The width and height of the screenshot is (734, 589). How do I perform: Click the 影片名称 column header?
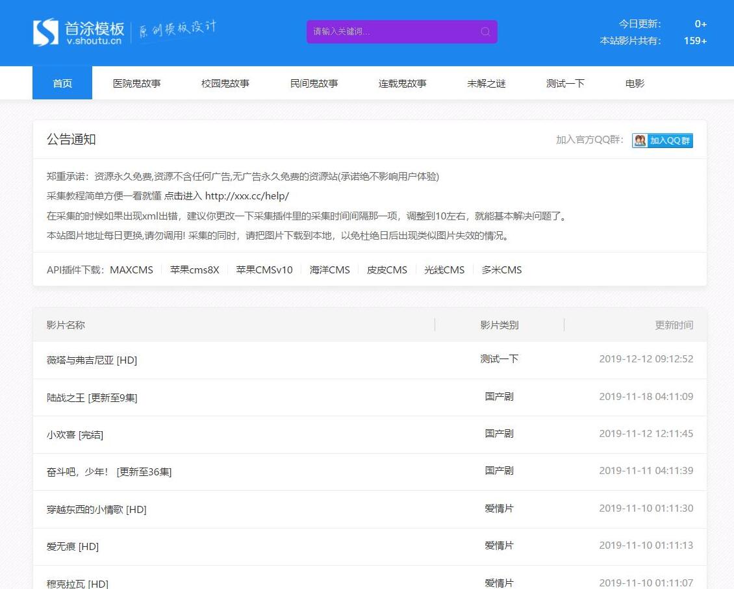pos(66,325)
